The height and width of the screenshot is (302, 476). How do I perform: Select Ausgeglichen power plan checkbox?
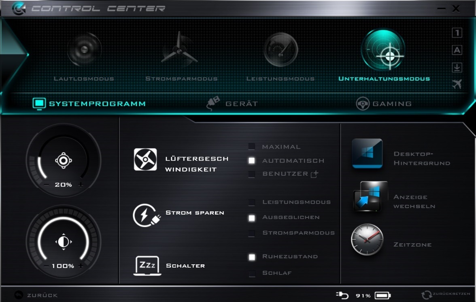pyautogui.click(x=252, y=218)
